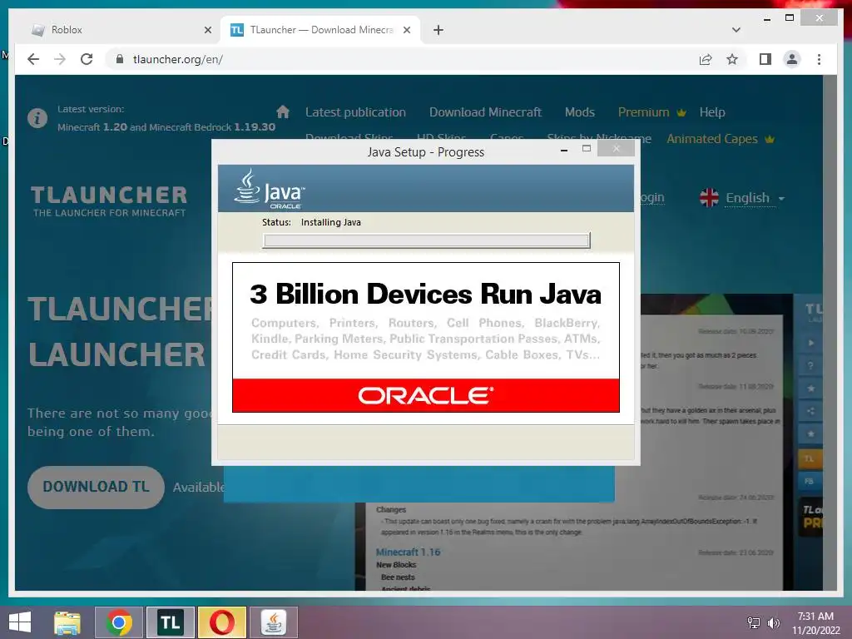Click the question mark sidebar icon
Image resolution: width=852 pixels, height=639 pixels.
coord(810,366)
